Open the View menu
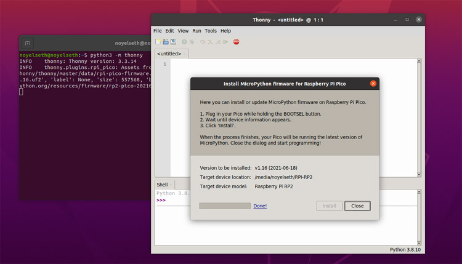This screenshot has width=462, height=264. tap(183, 31)
